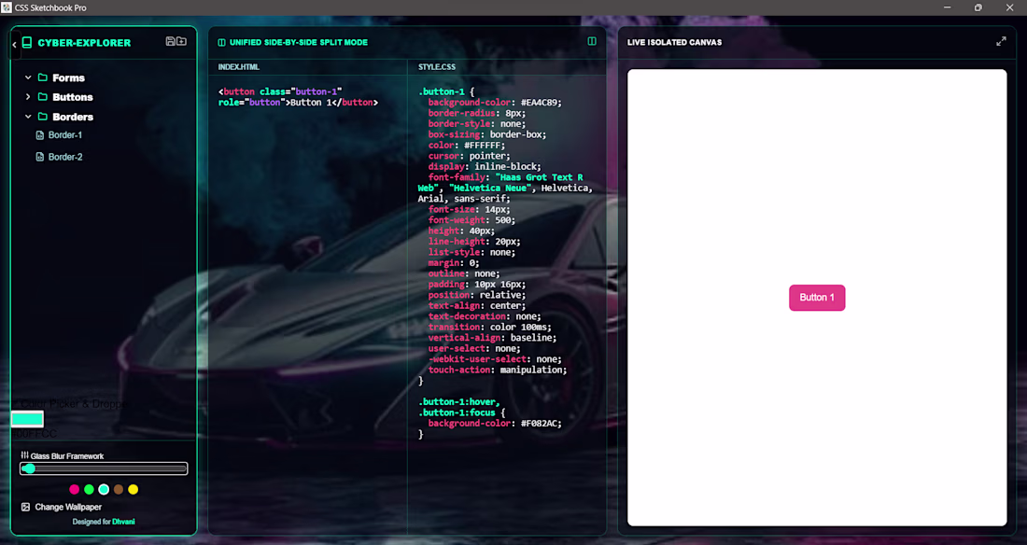1027x545 pixels.
Task: Click the new folder icon in Cyber-Explorer header
Action: click(x=181, y=41)
